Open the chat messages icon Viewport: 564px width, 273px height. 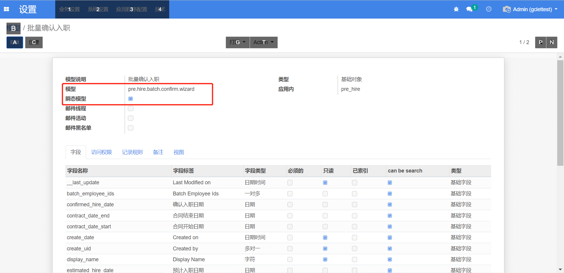point(469,9)
